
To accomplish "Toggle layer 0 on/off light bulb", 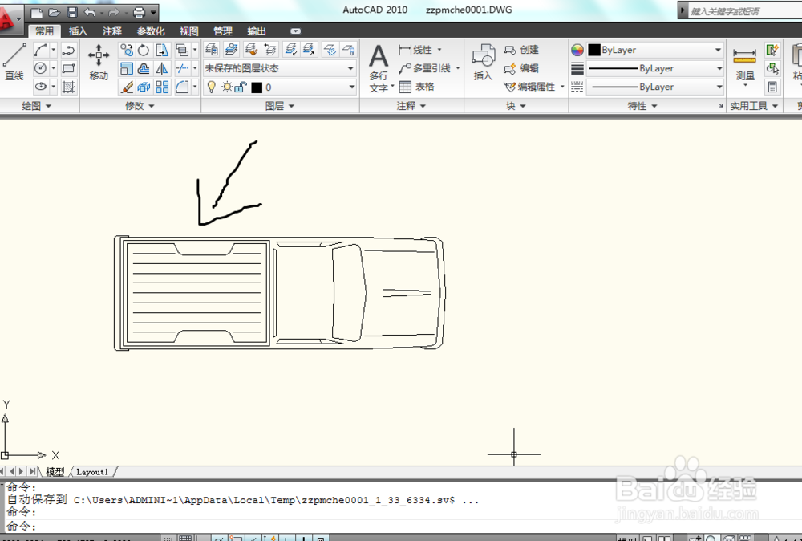I will pos(211,87).
